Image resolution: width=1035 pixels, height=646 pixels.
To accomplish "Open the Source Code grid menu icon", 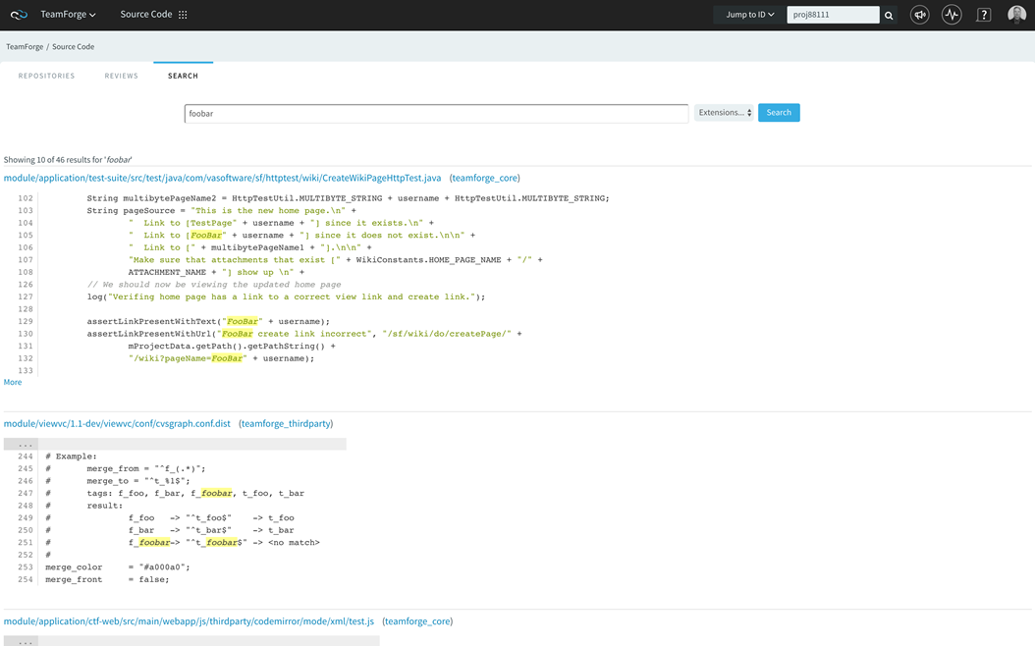I will point(183,15).
